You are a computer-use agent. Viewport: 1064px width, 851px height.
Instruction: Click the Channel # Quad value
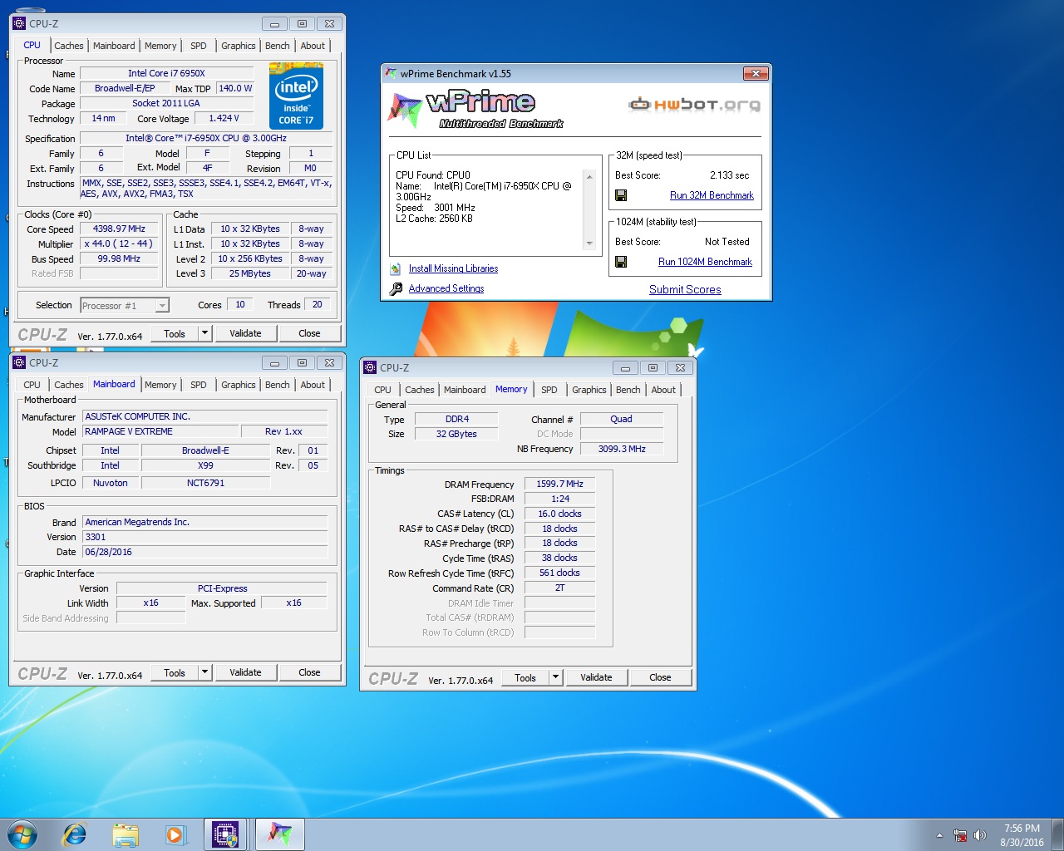tap(622, 419)
